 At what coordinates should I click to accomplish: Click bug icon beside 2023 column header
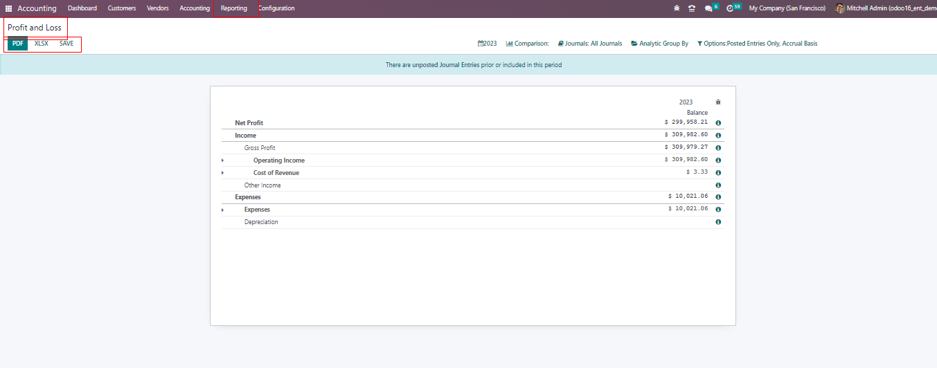tap(718, 102)
